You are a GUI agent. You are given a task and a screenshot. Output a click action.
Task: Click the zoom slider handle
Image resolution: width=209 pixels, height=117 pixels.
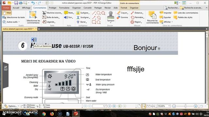(x=185, y=106)
